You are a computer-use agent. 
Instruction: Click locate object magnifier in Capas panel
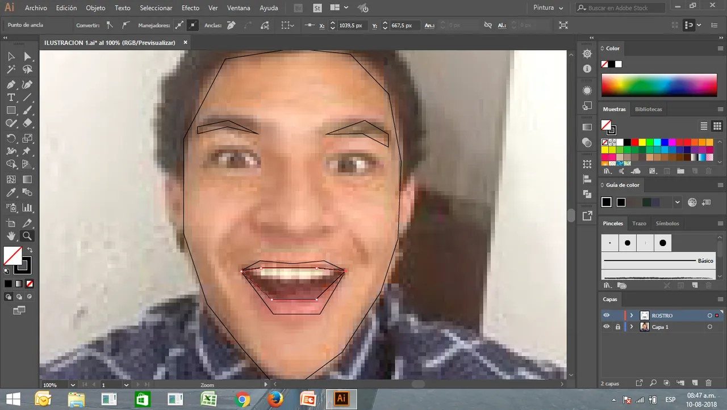pos(653,383)
